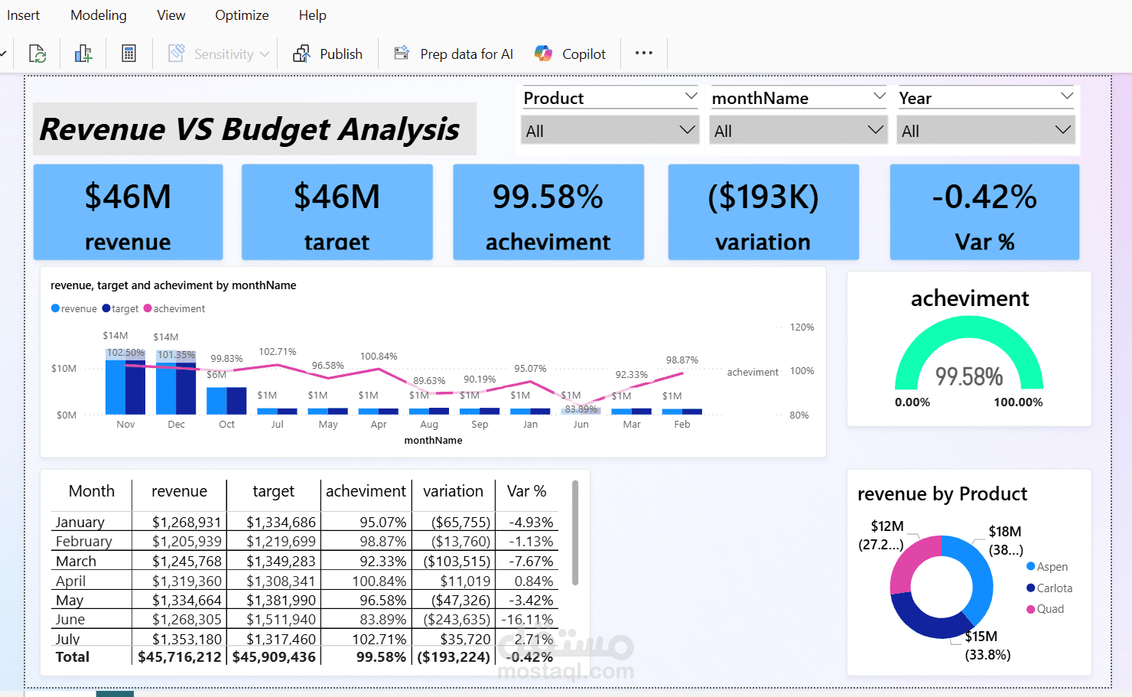Image resolution: width=1132 pixels, height=697 pixels.
Task: Click the Total revenue value $45,716,212
Action: tap(179, 656)
